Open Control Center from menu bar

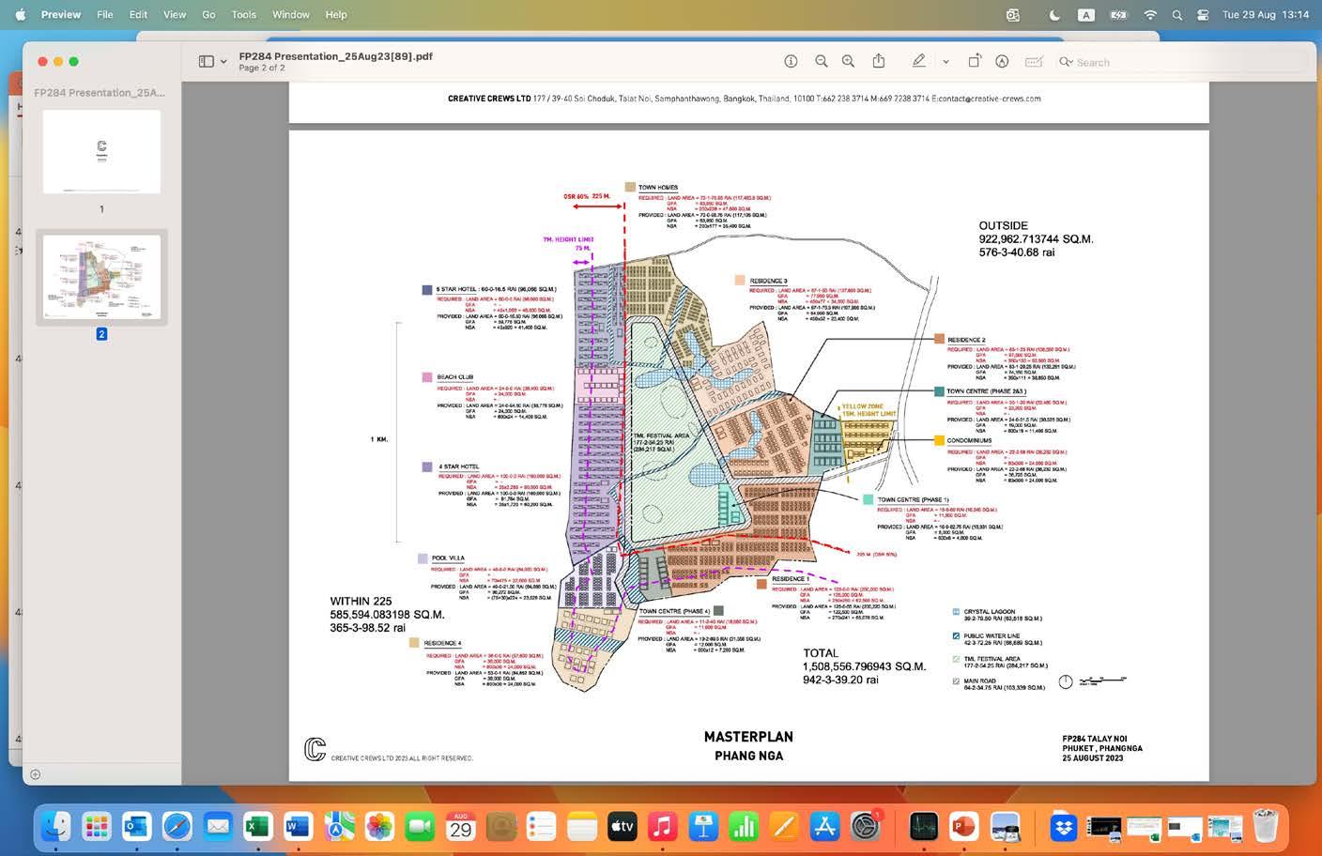click(1203, 15)
